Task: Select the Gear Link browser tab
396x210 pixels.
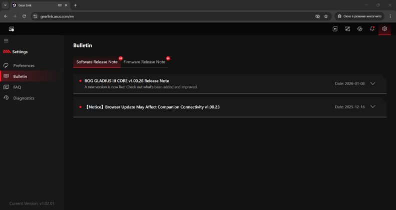Action: coord(40,5)
